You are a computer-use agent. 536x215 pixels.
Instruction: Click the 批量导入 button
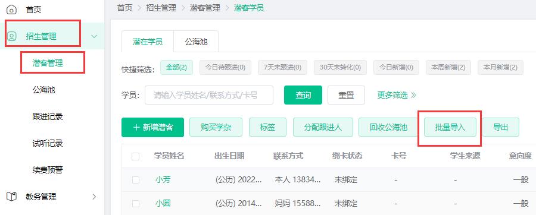point(450,128)
